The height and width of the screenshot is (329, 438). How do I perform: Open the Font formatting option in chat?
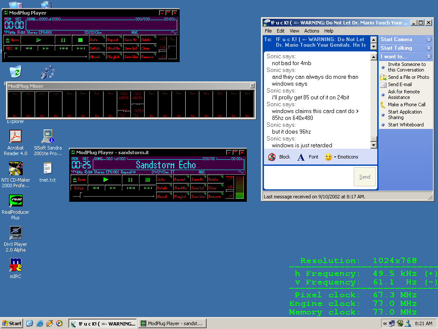pyautogui.click(x=308, y=157)
